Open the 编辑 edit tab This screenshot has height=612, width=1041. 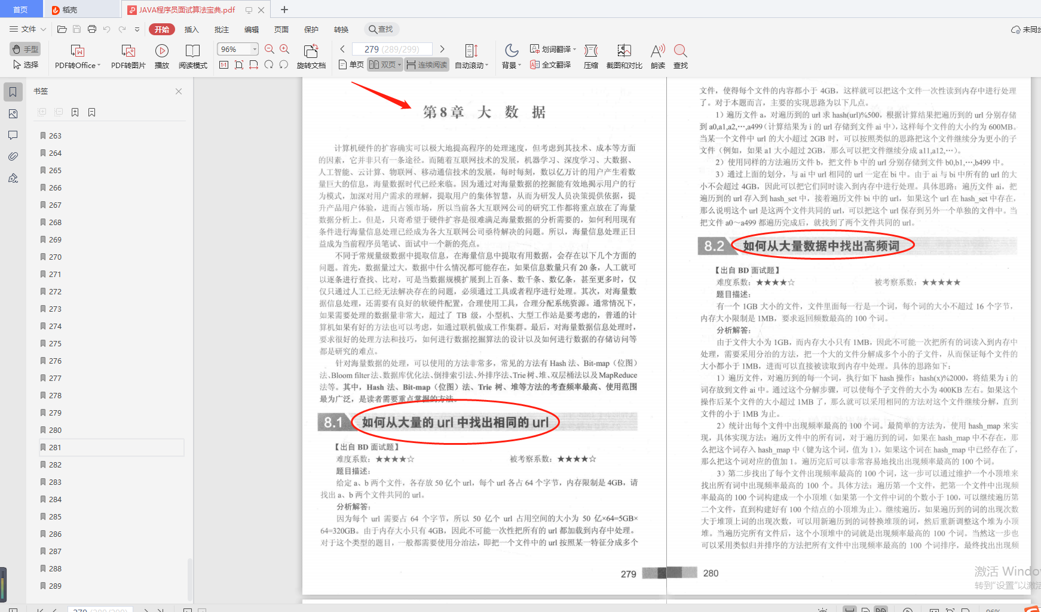[252, 29]
